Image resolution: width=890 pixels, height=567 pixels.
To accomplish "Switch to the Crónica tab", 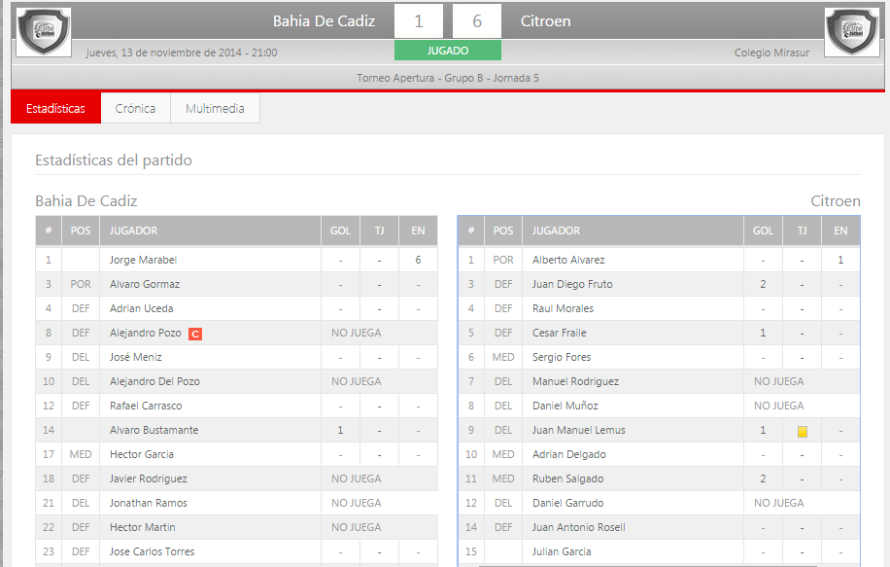I will click(135, 109).
